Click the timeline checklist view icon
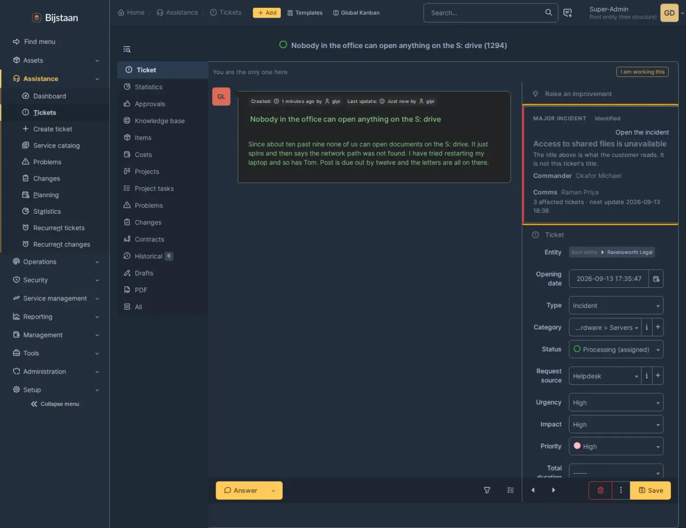 [x=511, y=490]
